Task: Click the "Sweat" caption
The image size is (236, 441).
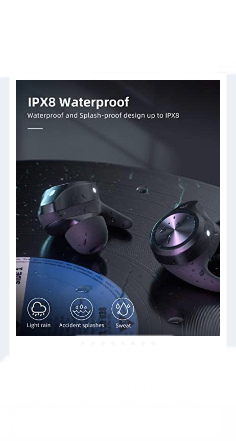Action: [x=123, y=326]
